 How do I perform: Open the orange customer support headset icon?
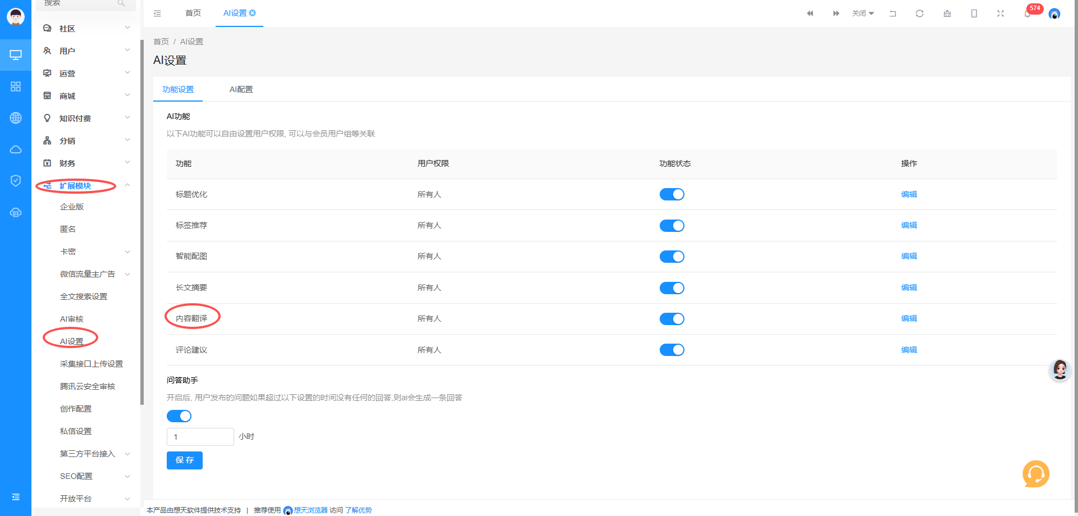pos(1036,474)
